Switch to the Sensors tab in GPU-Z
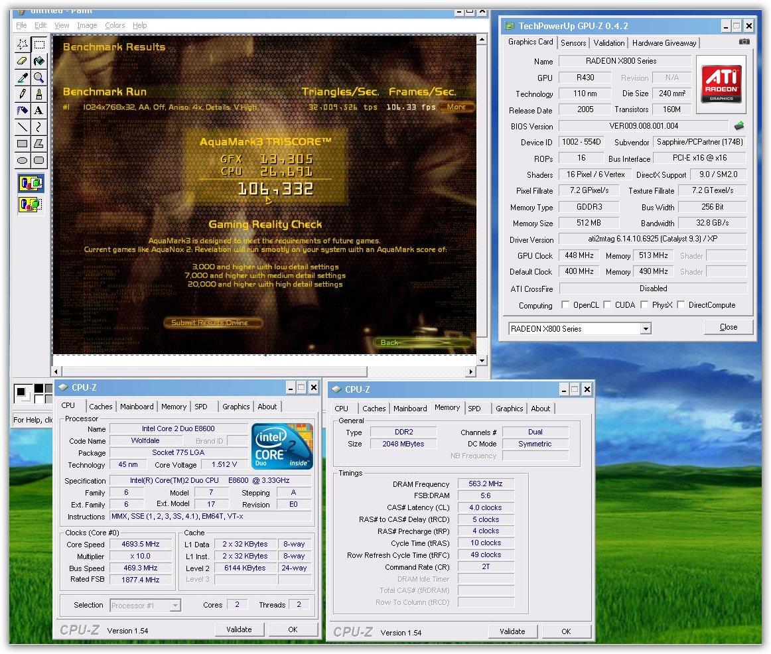 tap(573, 42)
